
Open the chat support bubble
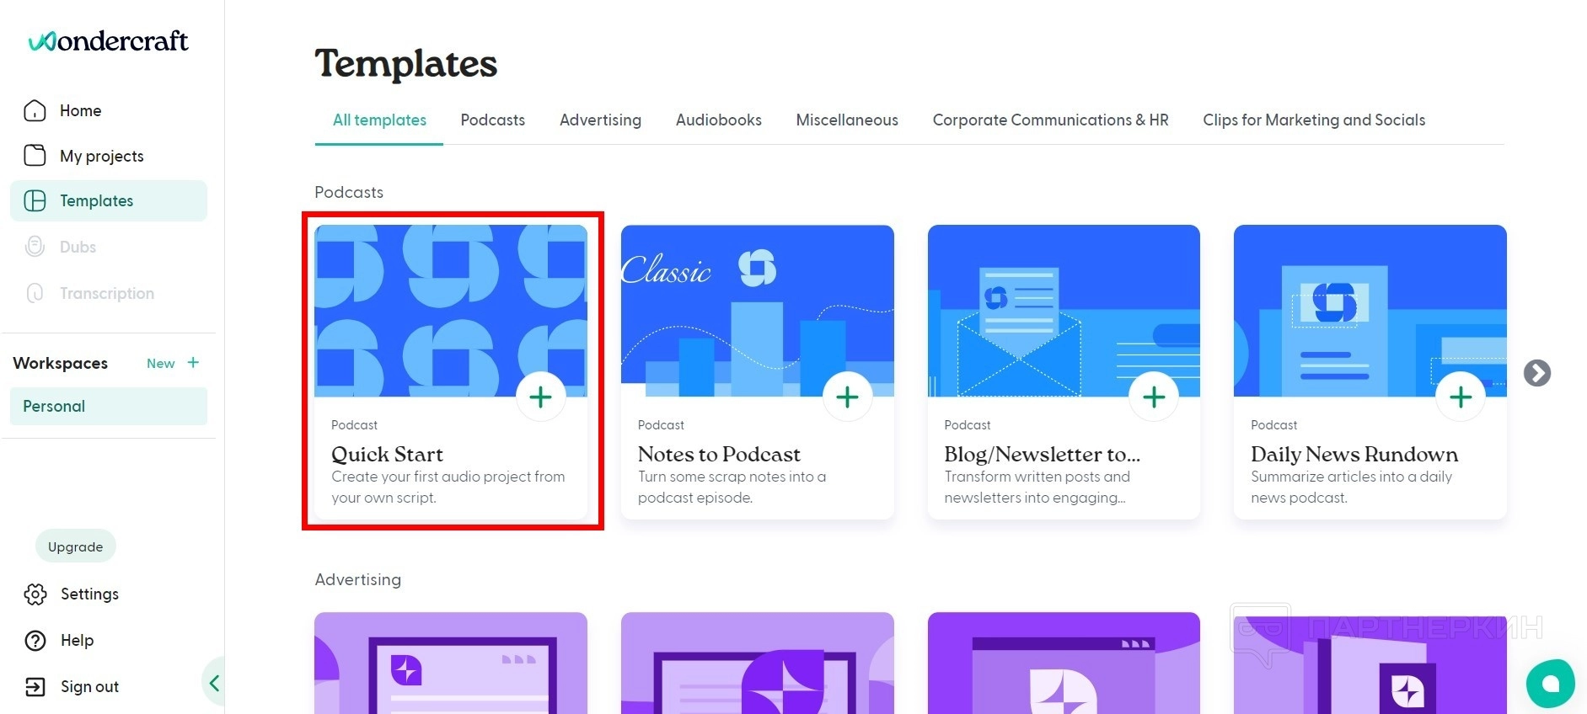pyautogui.click(x=1549, y=684)
